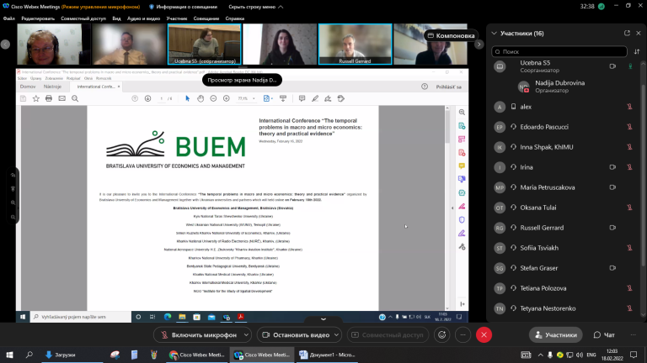Toggle Oksana Tulai's muted microphone icon
The height and width of the screenshot is (363, 647).
coord(629,208)
